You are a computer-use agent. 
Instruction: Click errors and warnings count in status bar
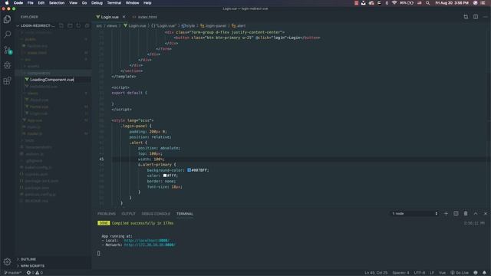(x=35, y=273)
